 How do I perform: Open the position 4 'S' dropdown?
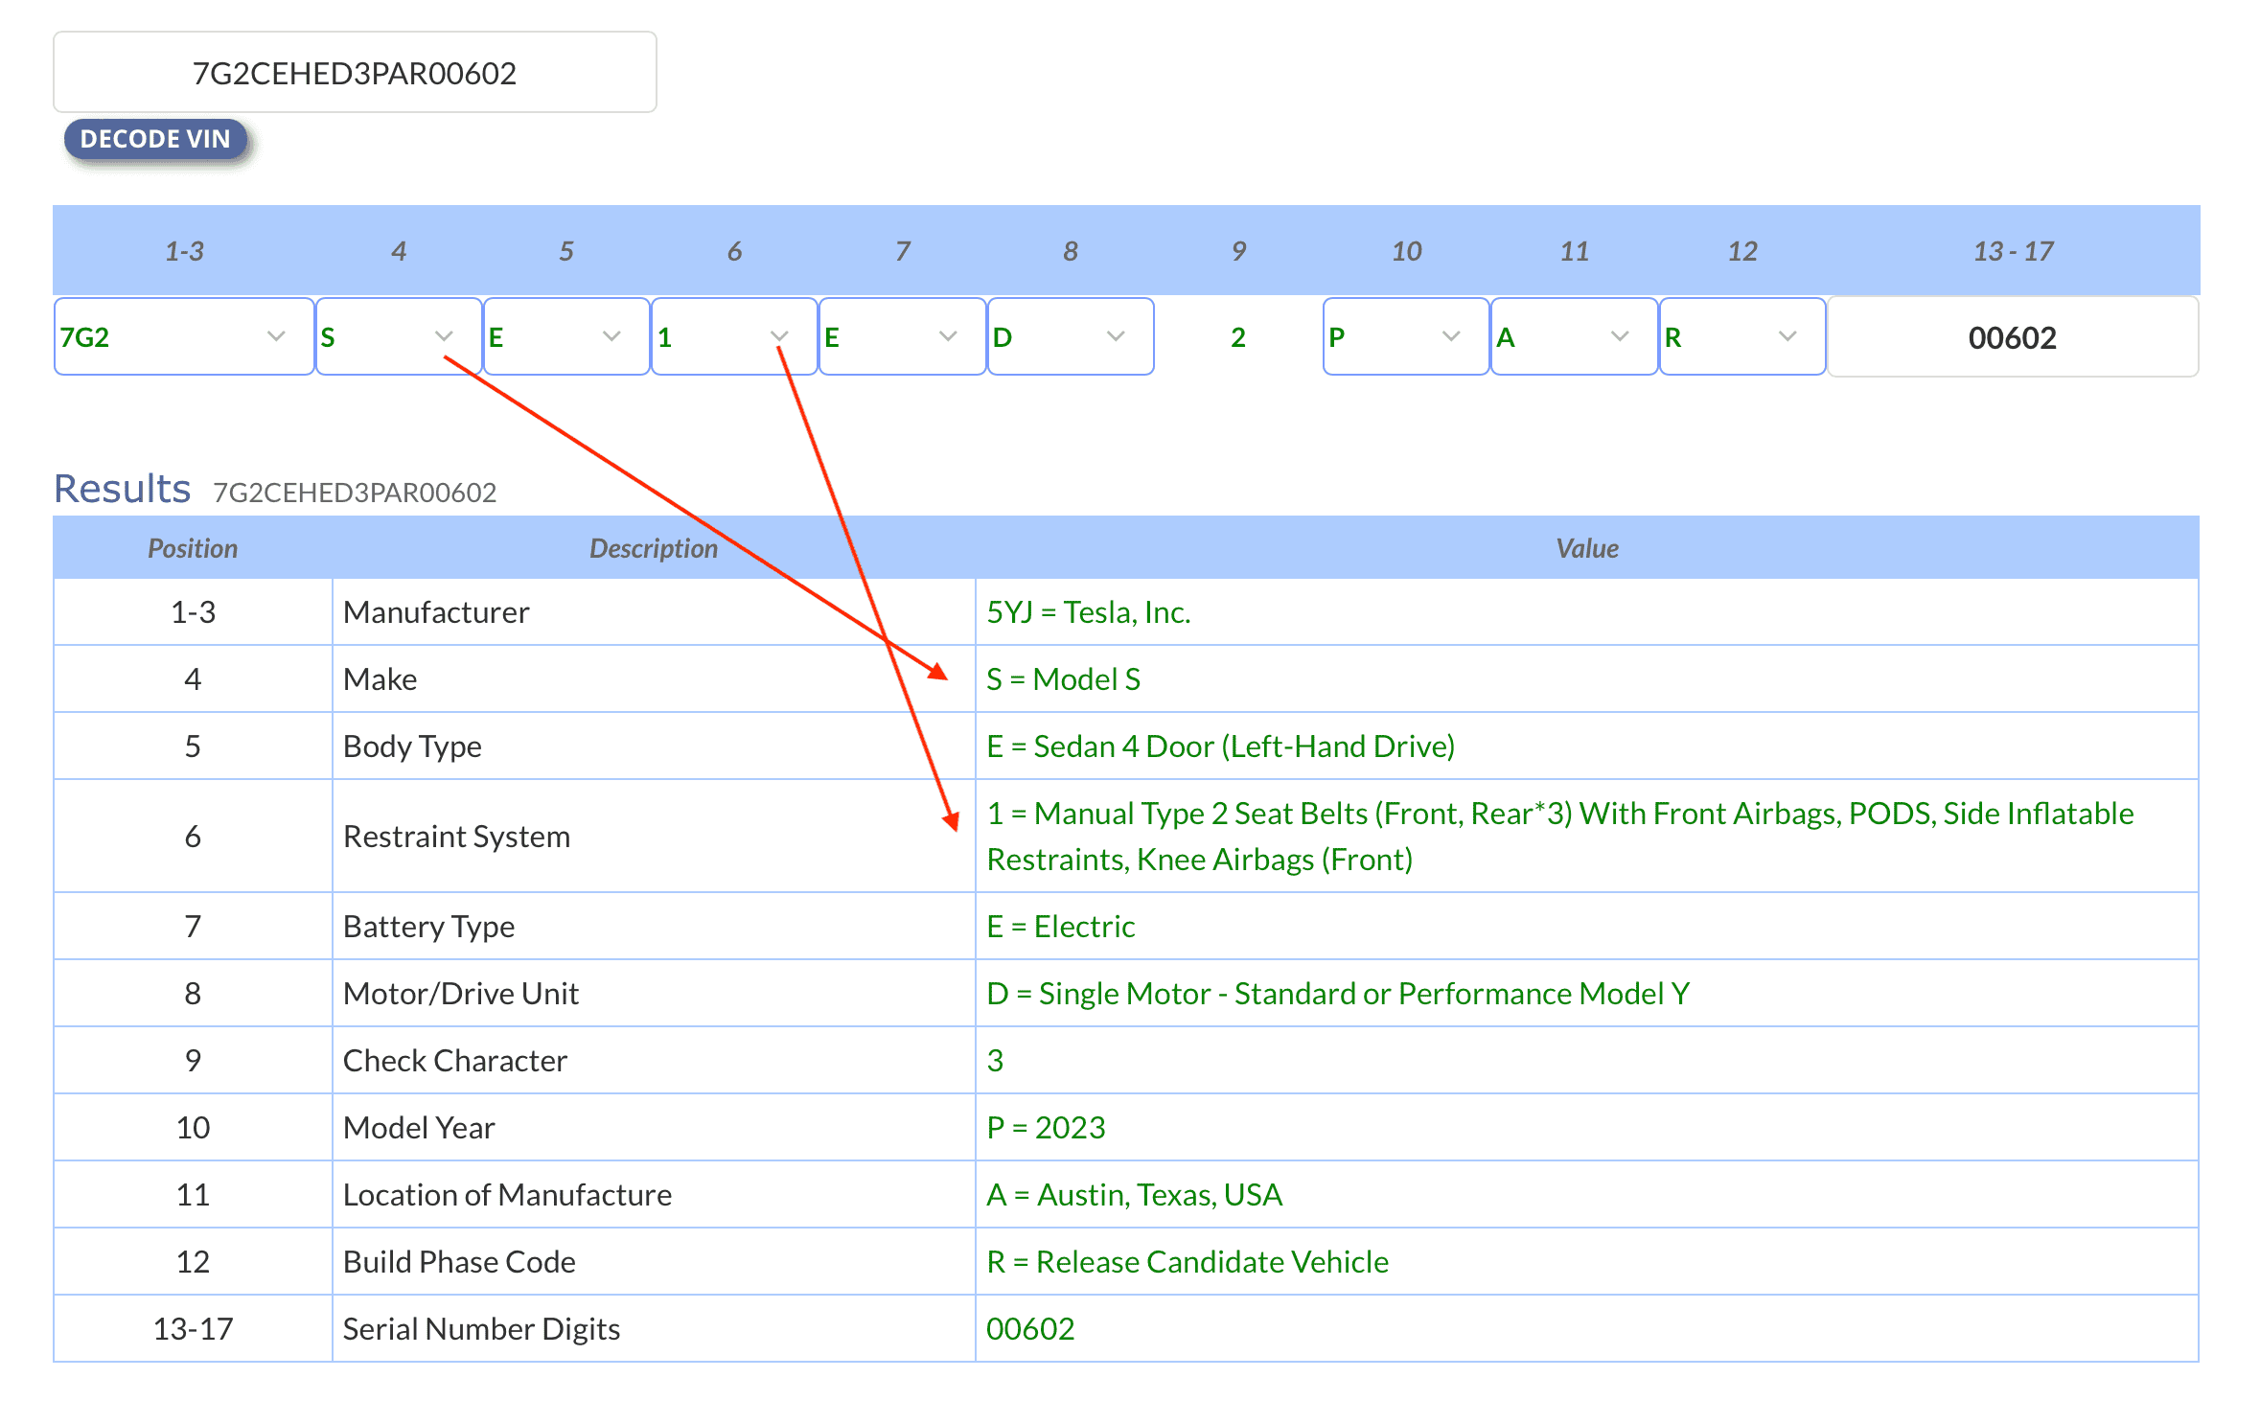pos(399,336)
